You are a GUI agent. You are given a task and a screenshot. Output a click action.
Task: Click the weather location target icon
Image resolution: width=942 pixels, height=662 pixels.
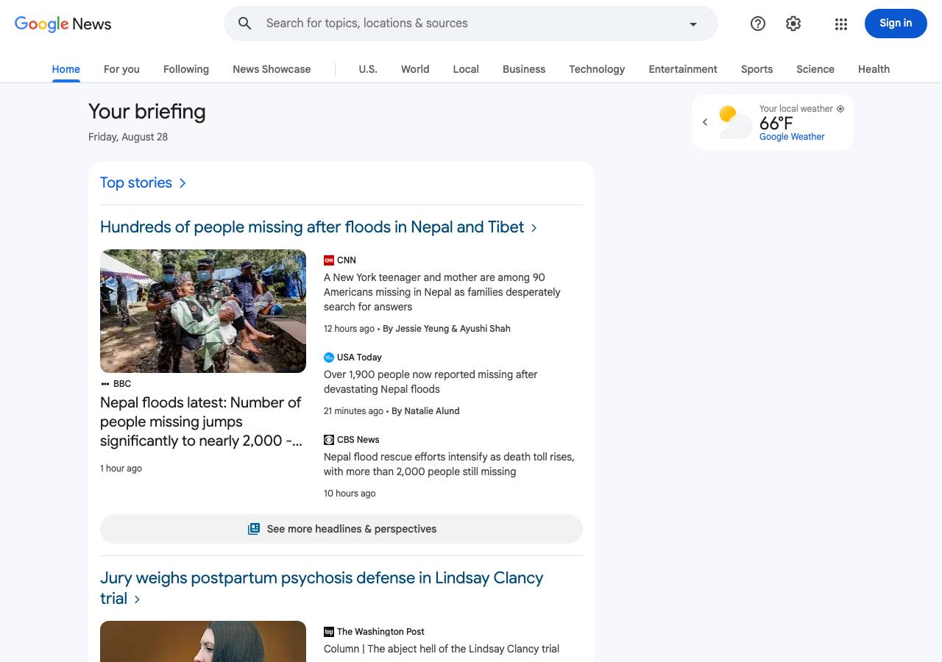[840, 109]
